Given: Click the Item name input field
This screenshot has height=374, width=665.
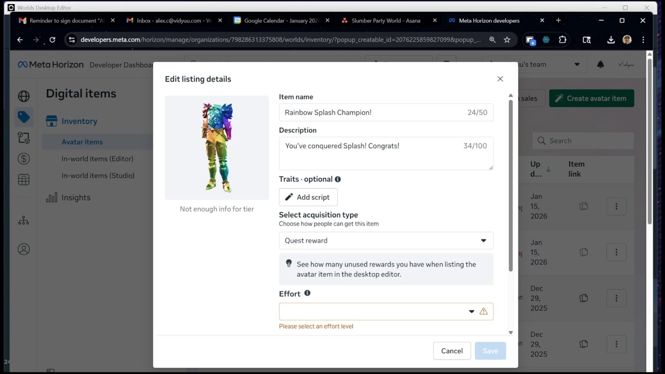Looking at the screenshot, I should tap(386, 112).
